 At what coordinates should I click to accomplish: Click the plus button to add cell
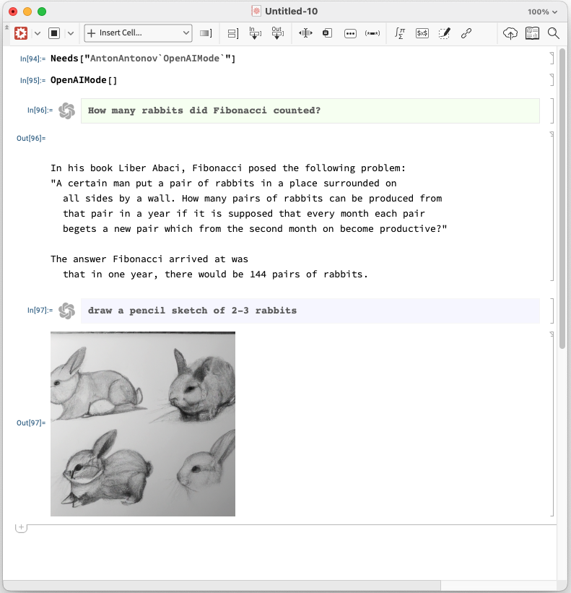pyautogui.click(x=21, y=528)
